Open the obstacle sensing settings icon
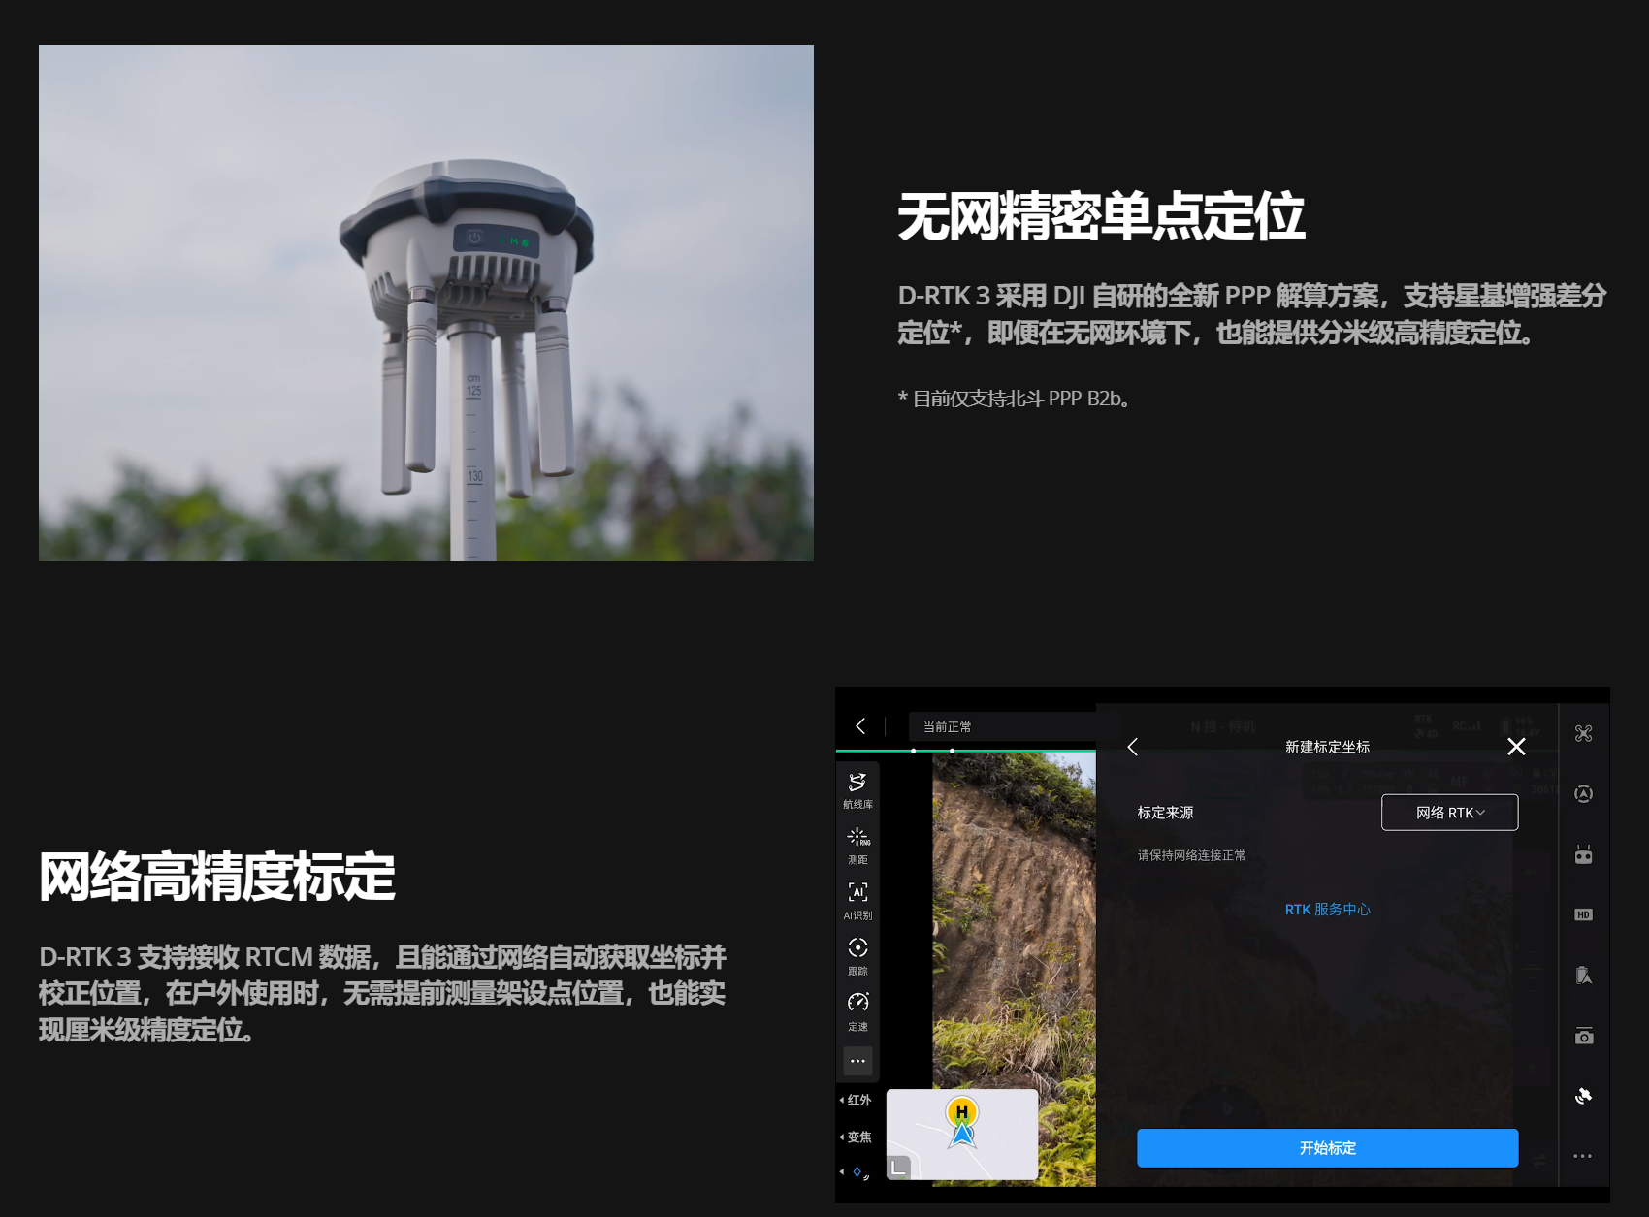The width and height of the screenshot is (1649, 1217). pyautogui.click(x=1583, y=794)
